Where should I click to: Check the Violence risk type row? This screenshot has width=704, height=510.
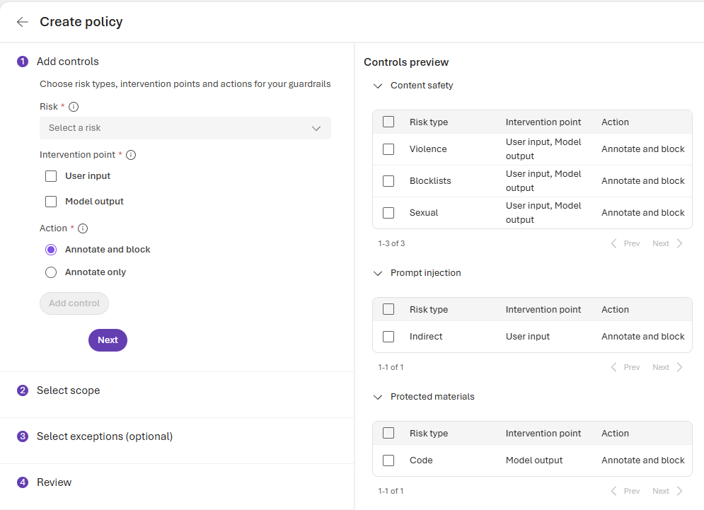(x=388, y=149)
